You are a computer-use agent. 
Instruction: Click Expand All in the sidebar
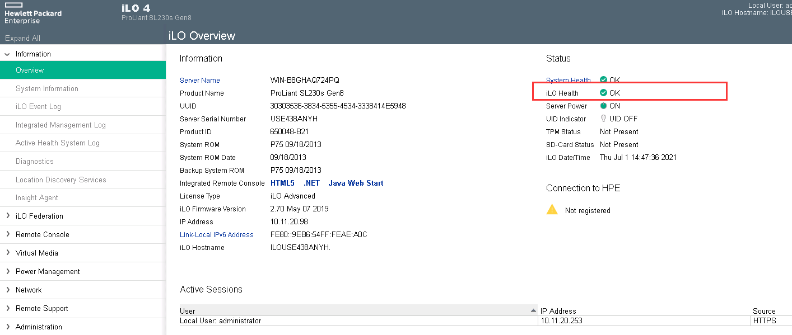(22, 38)
